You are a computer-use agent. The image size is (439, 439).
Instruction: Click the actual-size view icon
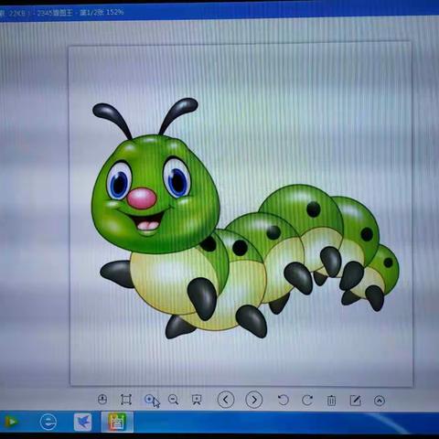[102, 400]
